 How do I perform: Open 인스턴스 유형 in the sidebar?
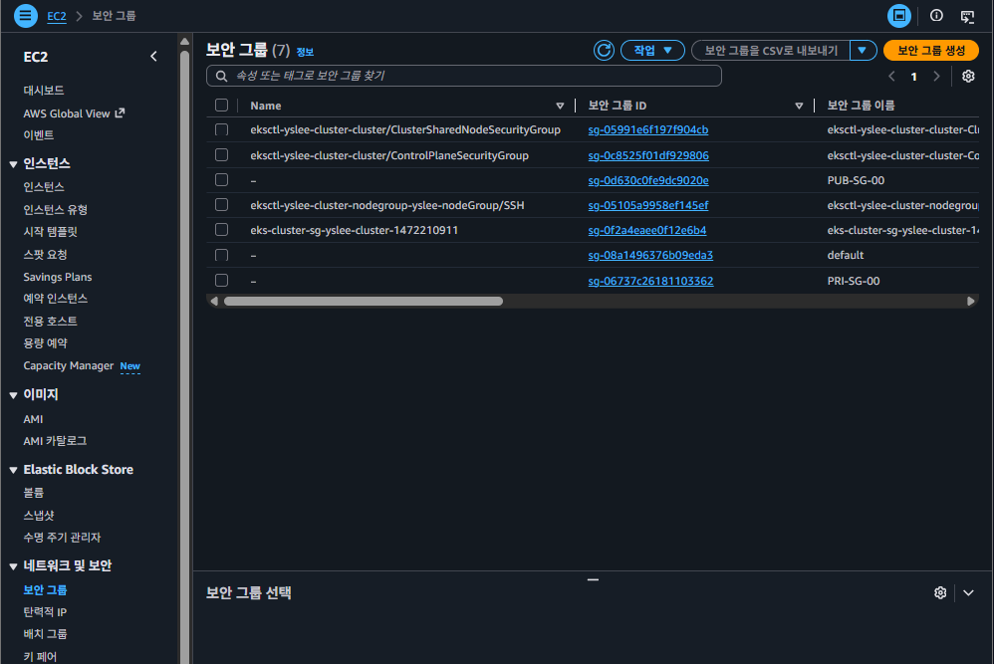coord(55,210)
